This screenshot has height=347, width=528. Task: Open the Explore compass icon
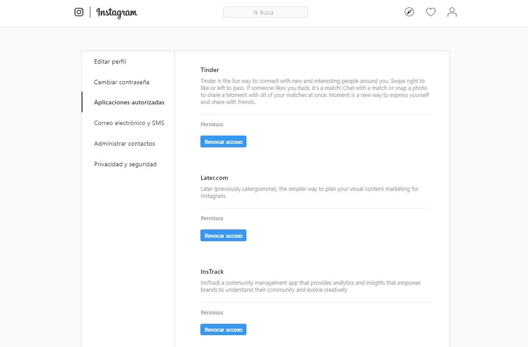409,12
